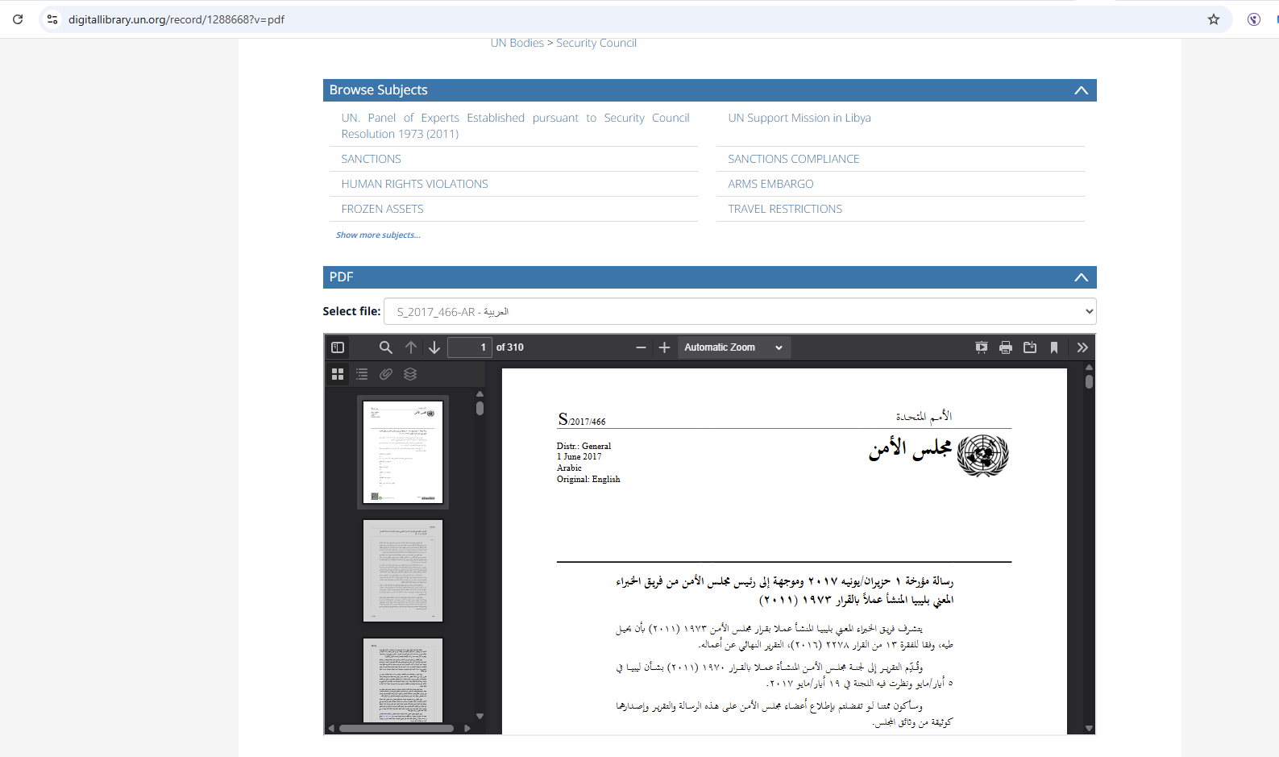
Task: Click the page number input field
Action: click(470, 347)
